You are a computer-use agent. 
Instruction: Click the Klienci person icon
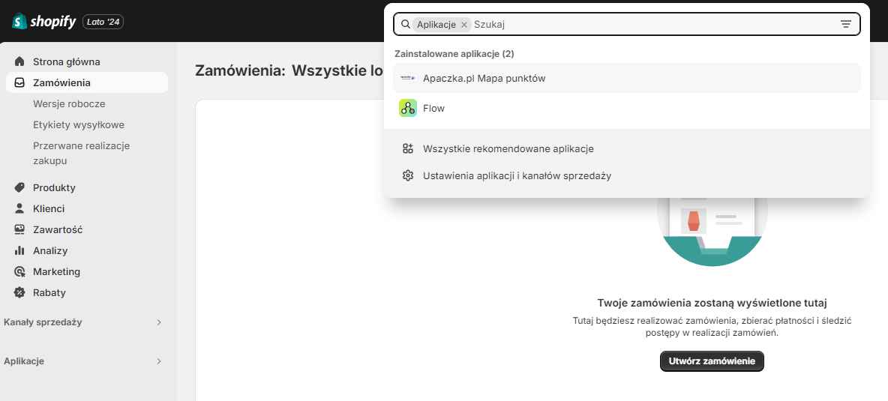pyautogui.click(x=19, y=208)
